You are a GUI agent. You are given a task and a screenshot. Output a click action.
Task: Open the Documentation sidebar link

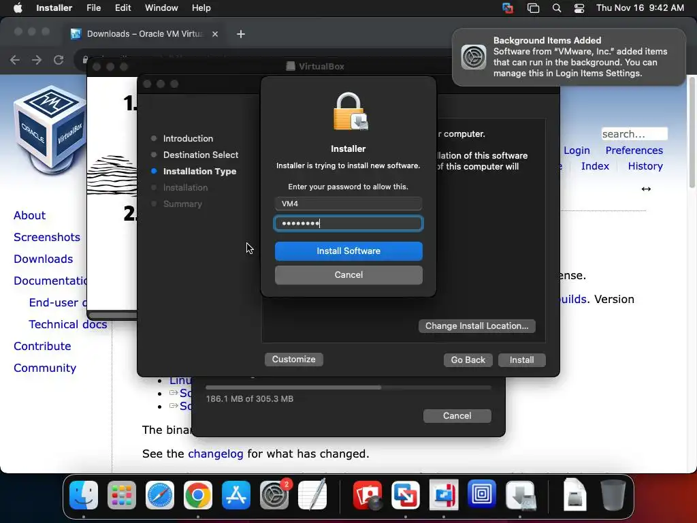50,281
